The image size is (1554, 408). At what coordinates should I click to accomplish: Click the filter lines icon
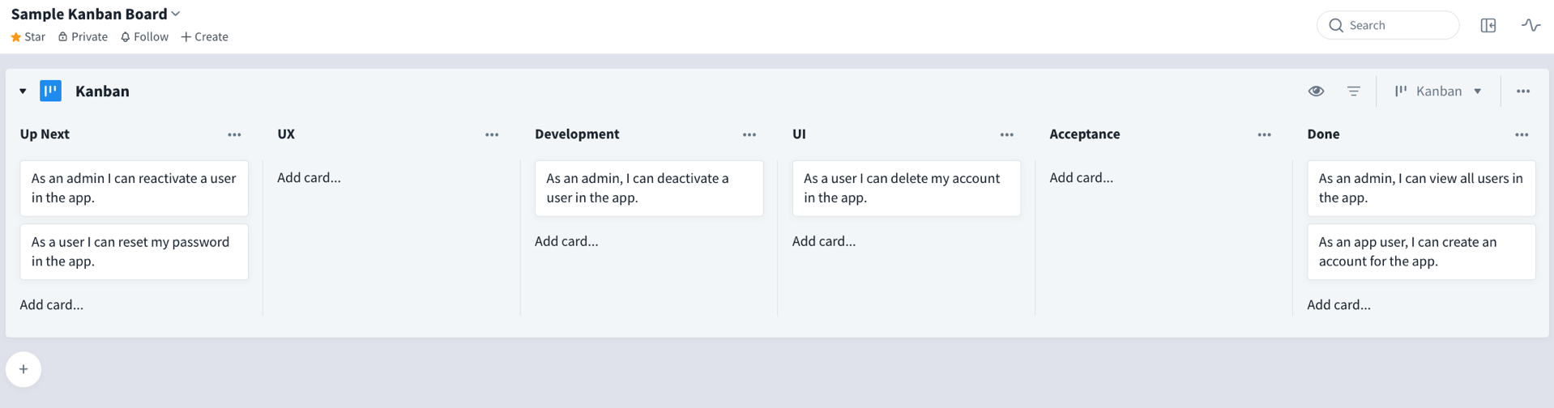click(x=1353, y=91)
